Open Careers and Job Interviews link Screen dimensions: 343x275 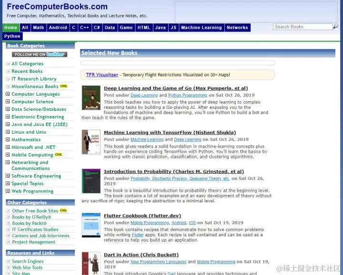pyautogui.click(x=40, y=236)
